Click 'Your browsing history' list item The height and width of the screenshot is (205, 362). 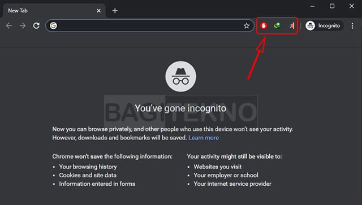[x=88, y=167]
